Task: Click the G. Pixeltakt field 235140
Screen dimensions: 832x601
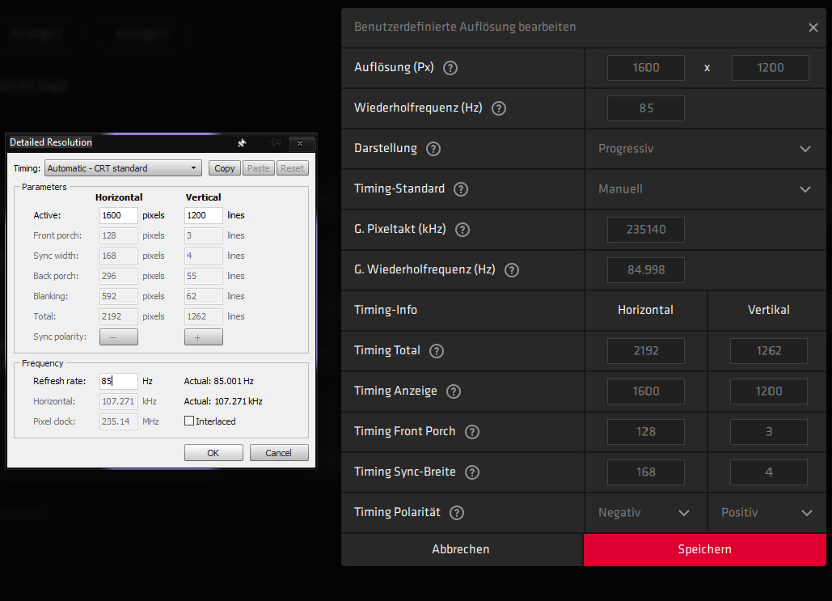Action: (x=646, y=230)
